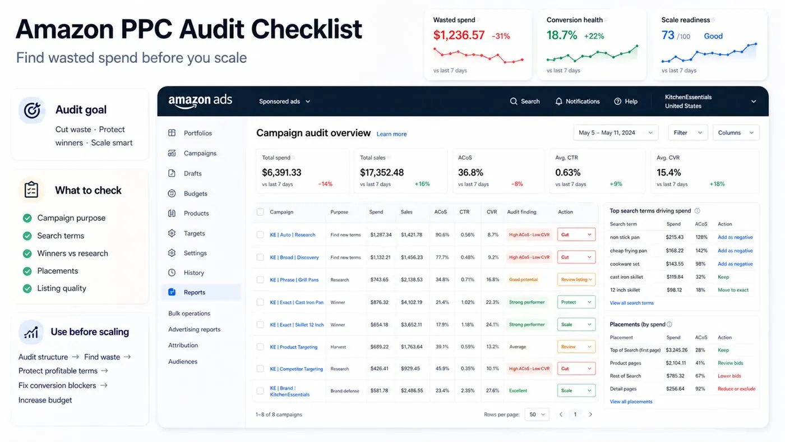785x442 pixels.
Task: Click the Budgets circle icon
Action: tap(172, 194)
